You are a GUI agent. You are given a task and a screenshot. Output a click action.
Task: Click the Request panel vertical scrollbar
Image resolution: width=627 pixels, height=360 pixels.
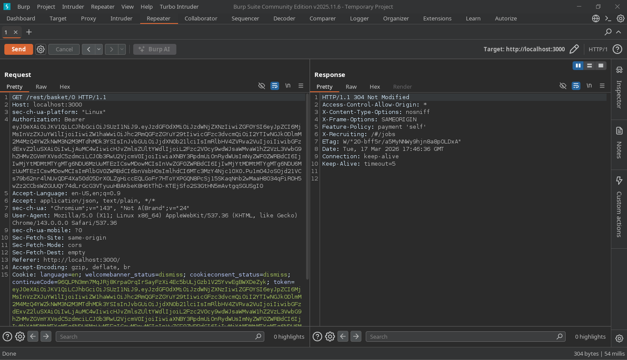point(307,187)
